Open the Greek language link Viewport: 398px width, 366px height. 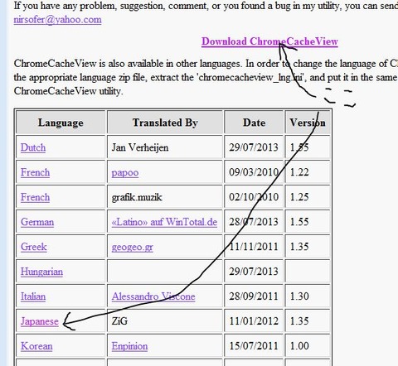point(34,247)
